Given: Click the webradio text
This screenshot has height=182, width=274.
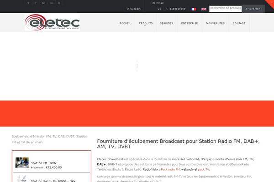Looking at the screenshot, I should click(187, 169).
